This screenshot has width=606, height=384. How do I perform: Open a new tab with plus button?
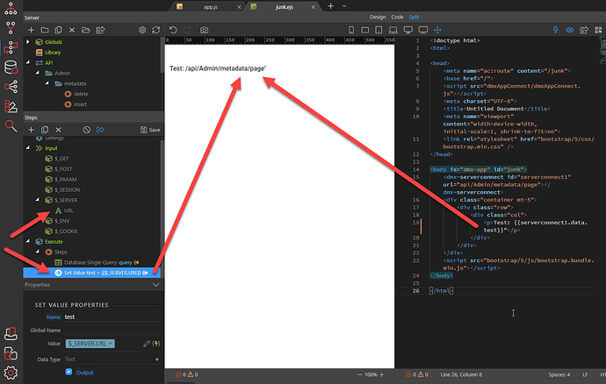pyautogui.click(x=330, y=6)
